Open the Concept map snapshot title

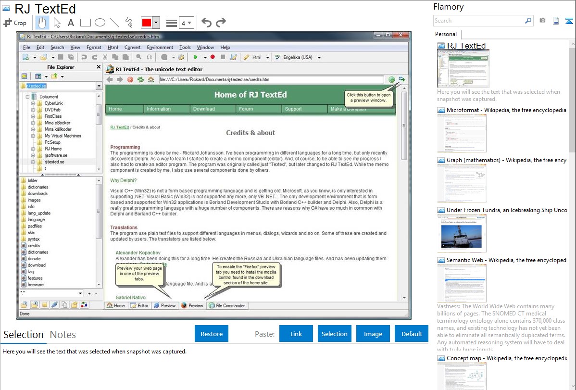506,358
